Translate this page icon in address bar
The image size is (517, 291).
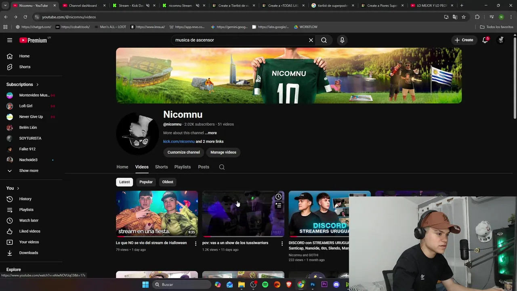[455, 17]
